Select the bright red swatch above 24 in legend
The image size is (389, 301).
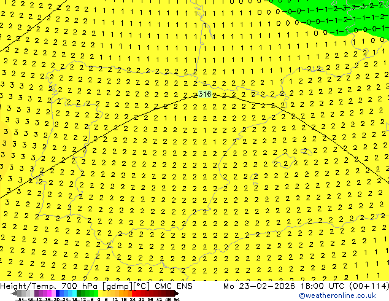tap(134, 293)
